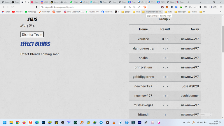Click the share icon in address bar
The image size is (224, 126).
139,7
